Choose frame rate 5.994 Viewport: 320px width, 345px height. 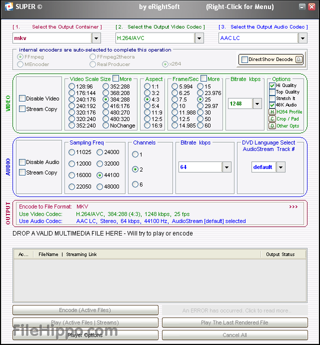pos(174,86)
